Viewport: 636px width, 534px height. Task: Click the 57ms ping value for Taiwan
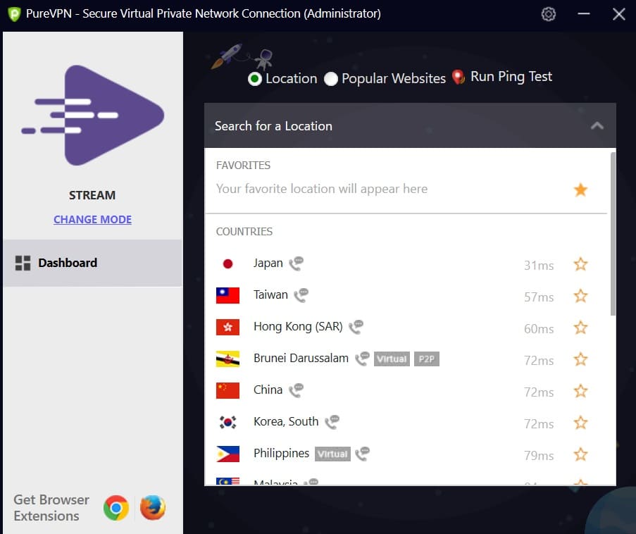click(x=539, y=297)
